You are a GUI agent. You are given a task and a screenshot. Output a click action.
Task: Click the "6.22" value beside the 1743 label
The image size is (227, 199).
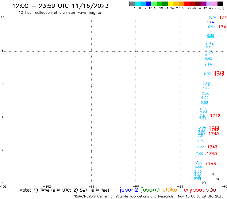[200, 147]
